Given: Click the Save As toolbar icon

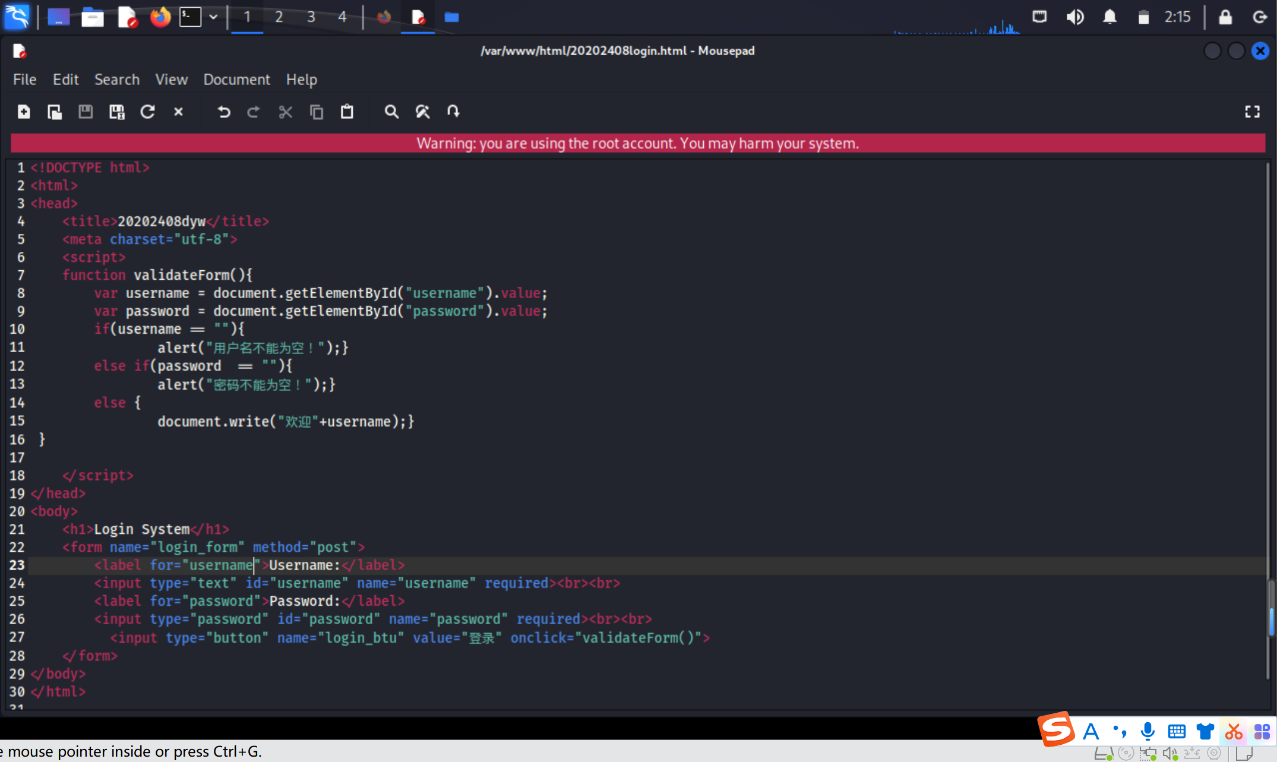Looking at the screenshot, I should pyautogui.click(x=116, y=112).
